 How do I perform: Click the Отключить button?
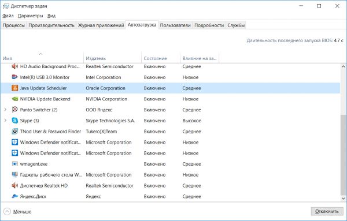[327, 212]
